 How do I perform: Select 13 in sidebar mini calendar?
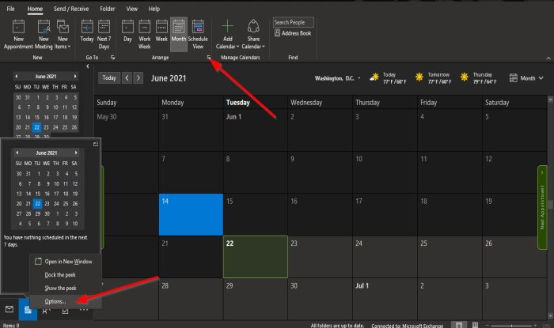[x=18, y=117]
